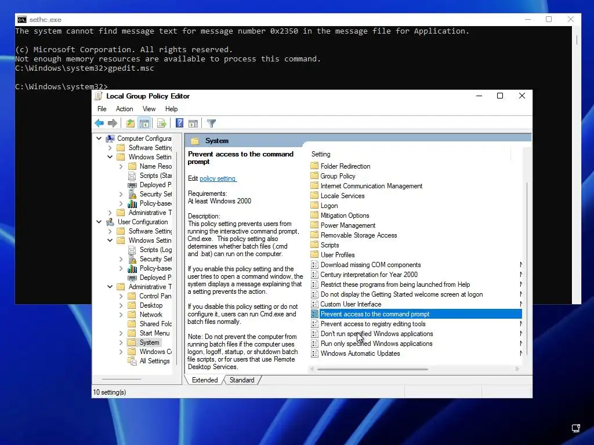Select the Desktop folder in the tree
This screenshot has height=445, width=594.
point(151,305)
